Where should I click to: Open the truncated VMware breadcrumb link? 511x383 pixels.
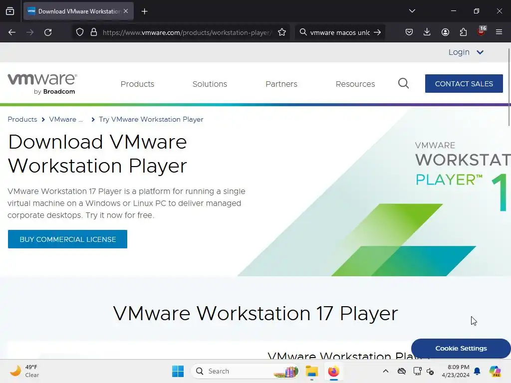click(66, 119)
